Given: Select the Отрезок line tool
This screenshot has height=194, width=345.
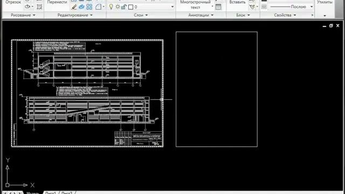Looking at the screenshot, I should 13,2.
